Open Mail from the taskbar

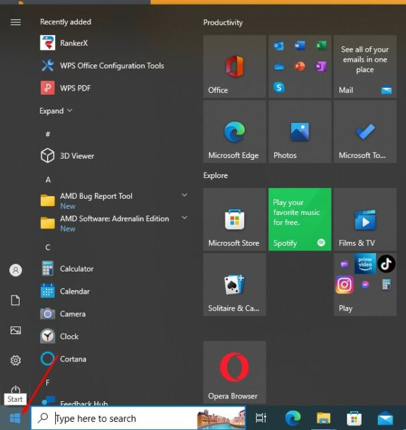pos(385,419)
